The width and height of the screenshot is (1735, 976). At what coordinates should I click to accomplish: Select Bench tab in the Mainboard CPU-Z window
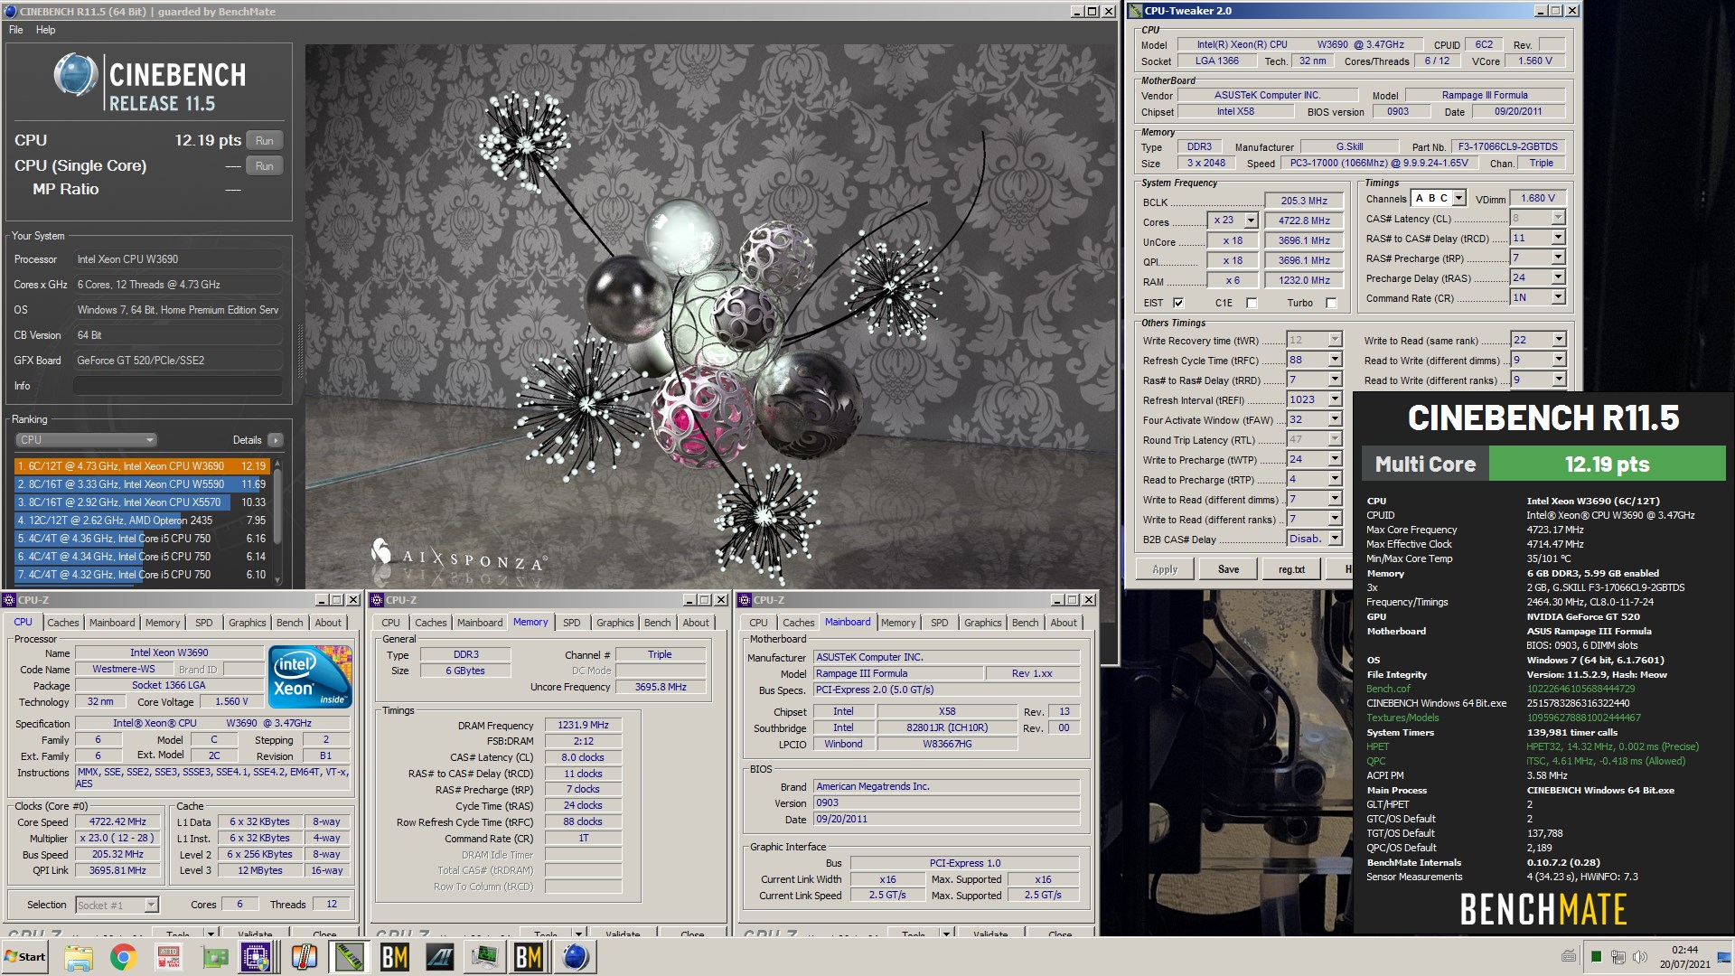1025,623
